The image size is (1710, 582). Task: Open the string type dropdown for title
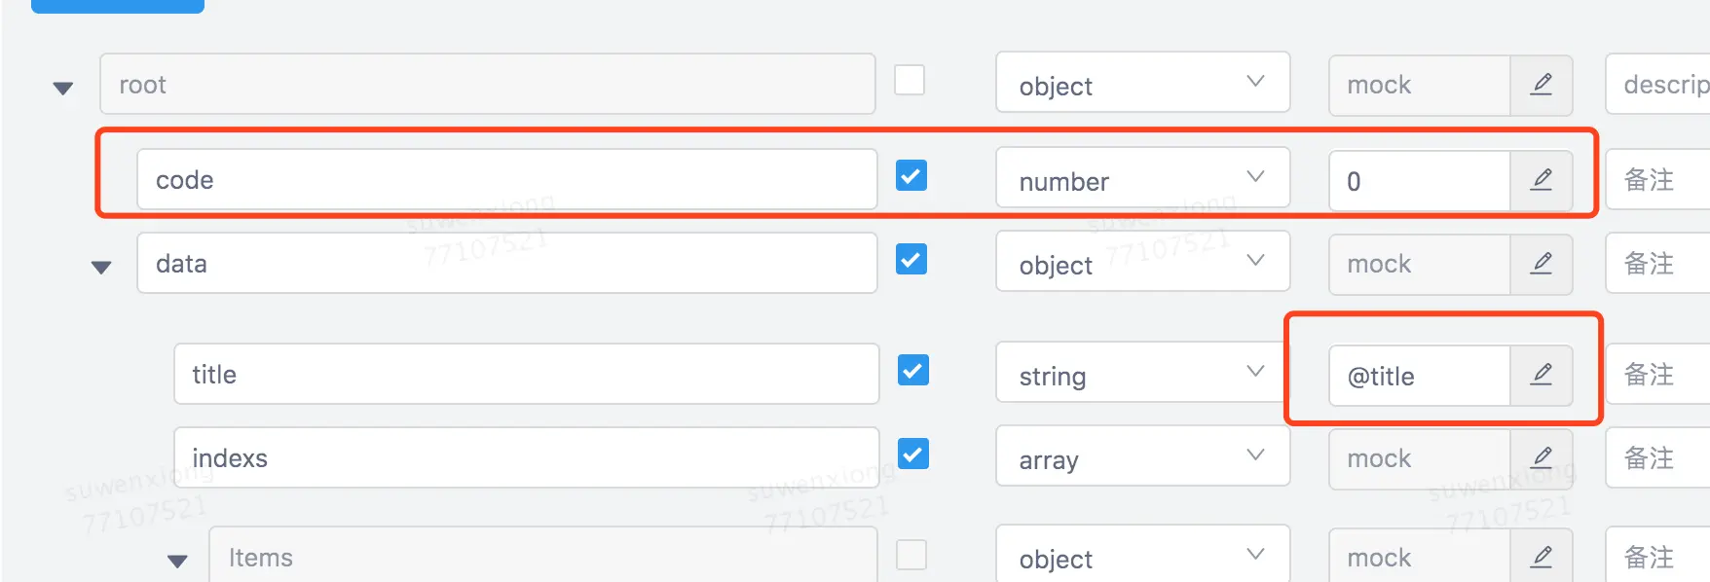1142,375
